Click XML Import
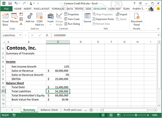162x118 pixels. click(121, 14)
